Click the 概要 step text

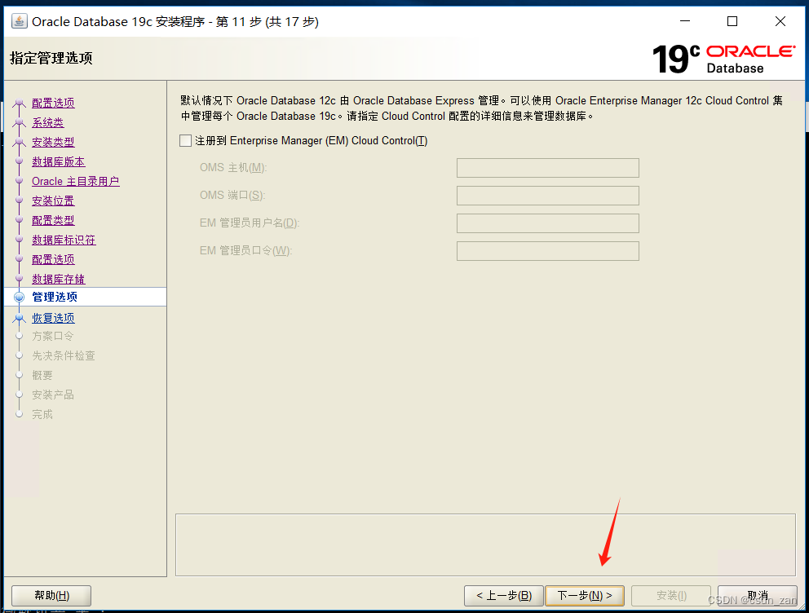point(42,375)
